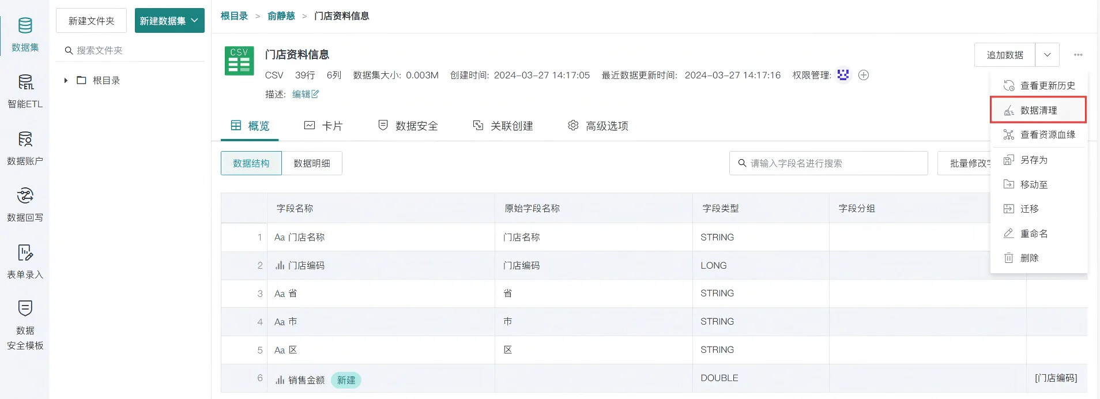Click the three-dot more options icon
The width and height of the screenshot is (1100, 399).
[1078, 55]
